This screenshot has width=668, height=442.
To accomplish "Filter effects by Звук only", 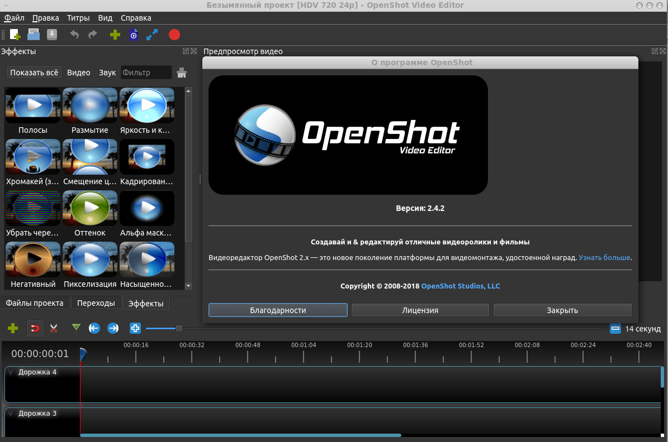I will 107,72.
